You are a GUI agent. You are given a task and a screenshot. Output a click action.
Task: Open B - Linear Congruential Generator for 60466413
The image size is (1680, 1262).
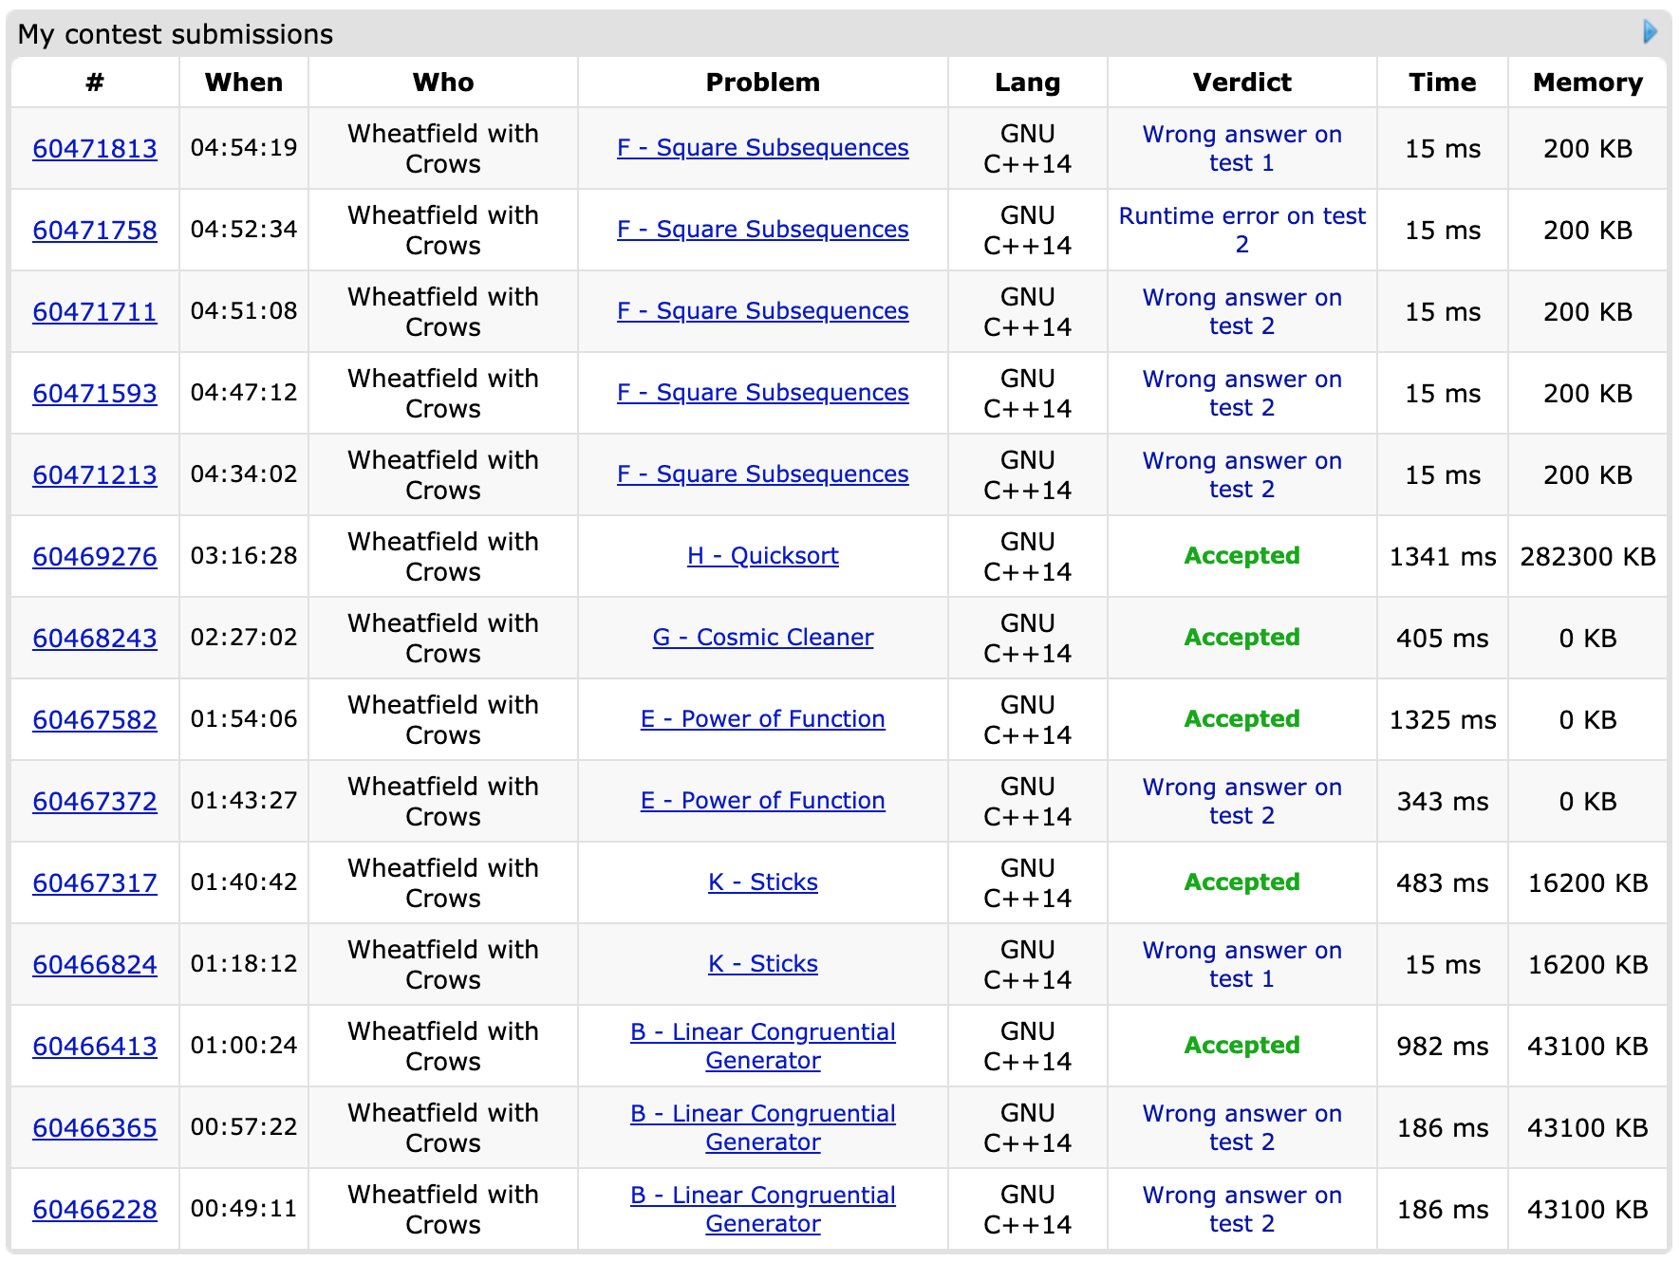click(x=762, y=1046)
